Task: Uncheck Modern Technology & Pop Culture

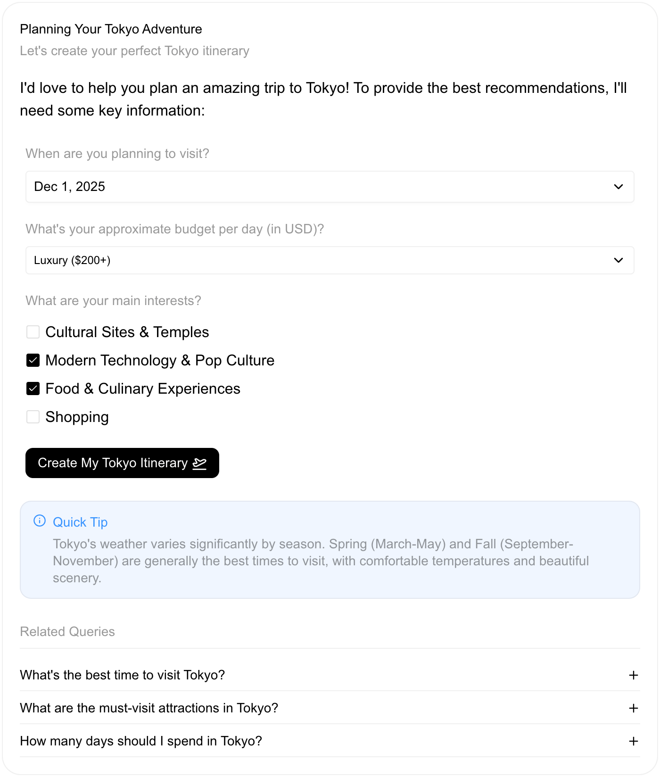Action: point(33,360)
